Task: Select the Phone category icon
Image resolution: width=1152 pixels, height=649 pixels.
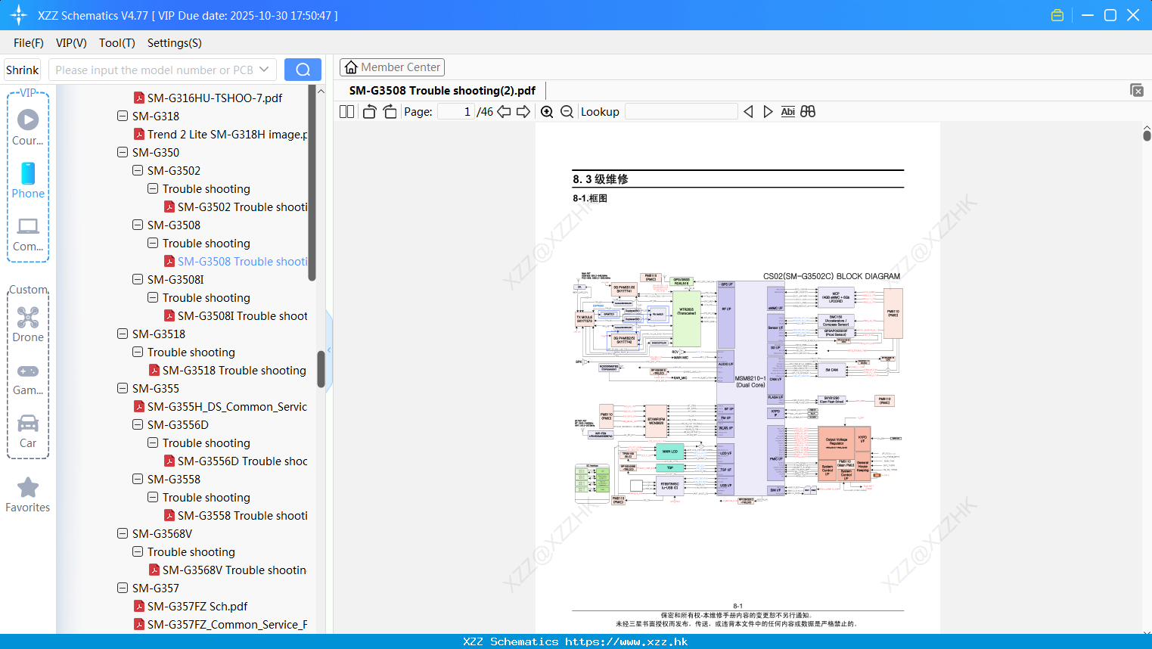Action: click(28, 181)
